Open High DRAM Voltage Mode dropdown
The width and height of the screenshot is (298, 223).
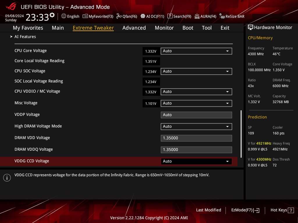[x=196, y=127]
